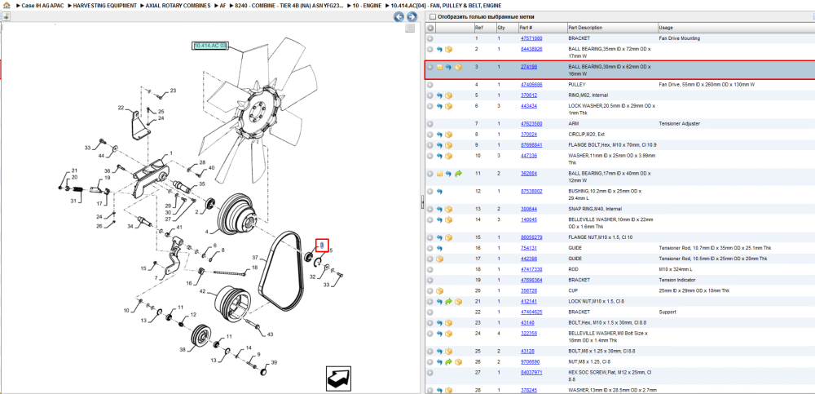Screen dimensions: 815x394
Task: Sort by the Qty column header
Action: pos(506,28)
